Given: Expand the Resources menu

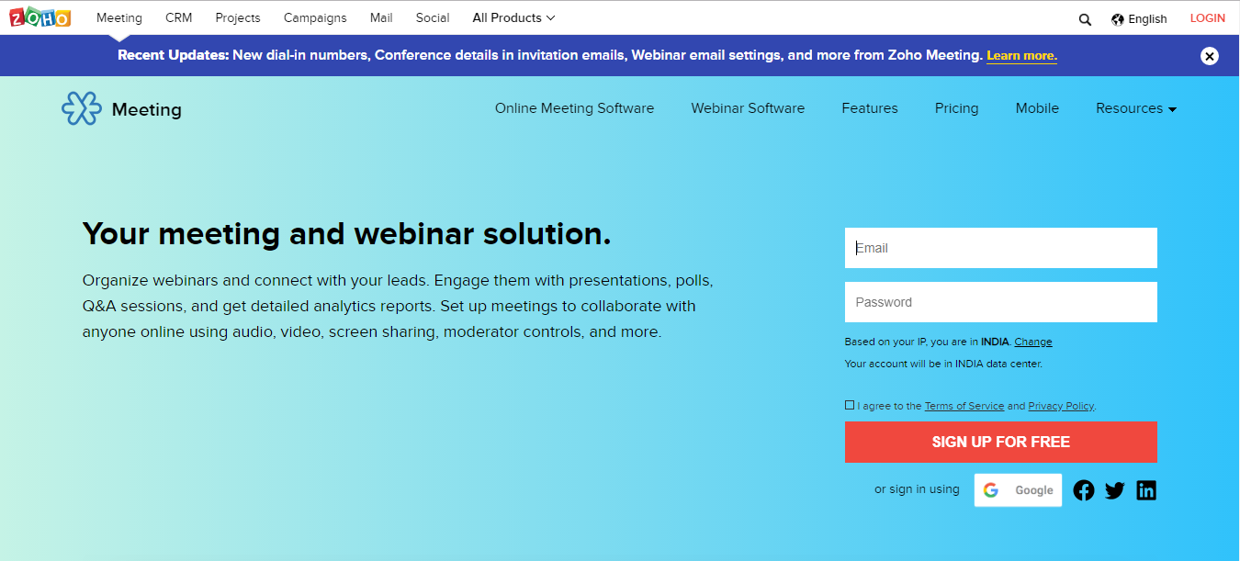Looking at the screenshot, I should click(x=1135, y=108).
